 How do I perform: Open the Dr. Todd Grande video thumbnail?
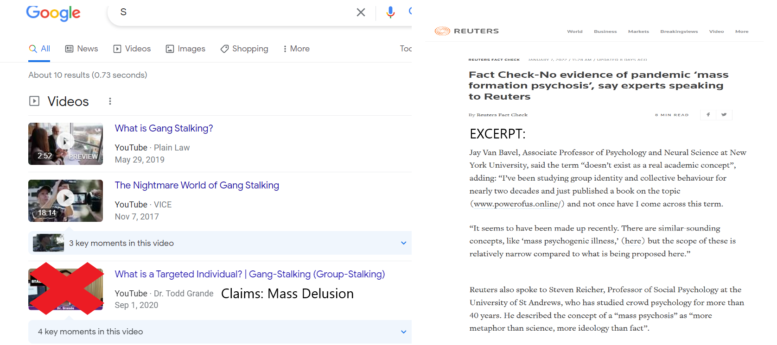point(65,289)
